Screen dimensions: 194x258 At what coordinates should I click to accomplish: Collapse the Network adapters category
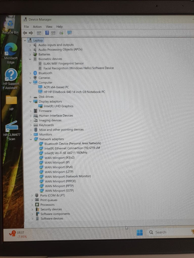(x=31, y=139)
